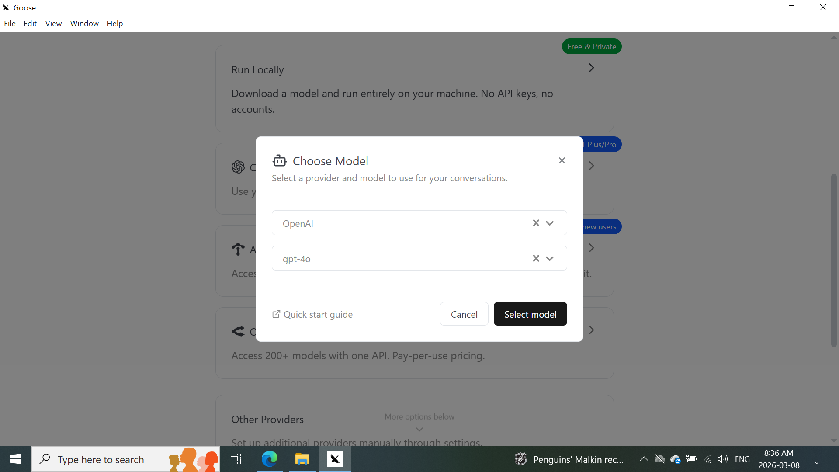This screenshot has width=839, height=472.
Task: Open Microsoft Edge from the taskbar
Action: [x=270, y=459]
